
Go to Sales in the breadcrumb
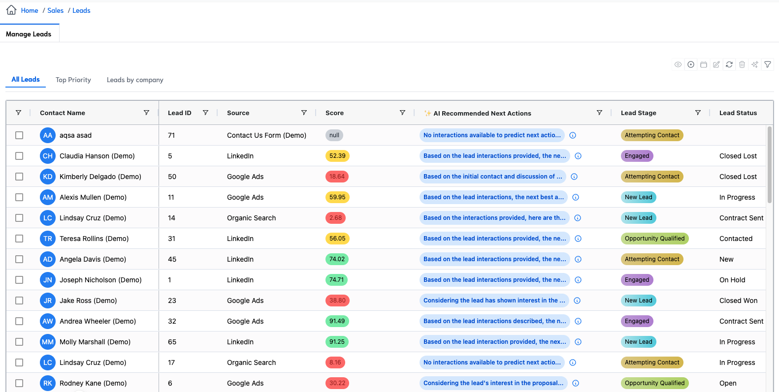pos(55,10)
